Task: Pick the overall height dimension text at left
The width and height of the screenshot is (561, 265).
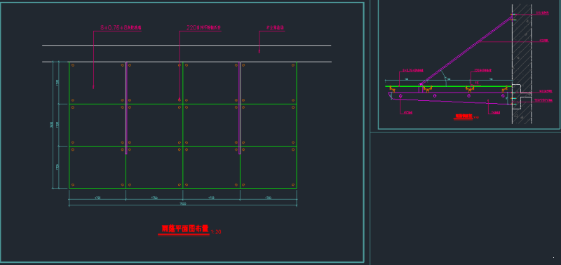Action: (x=51, y=125)
